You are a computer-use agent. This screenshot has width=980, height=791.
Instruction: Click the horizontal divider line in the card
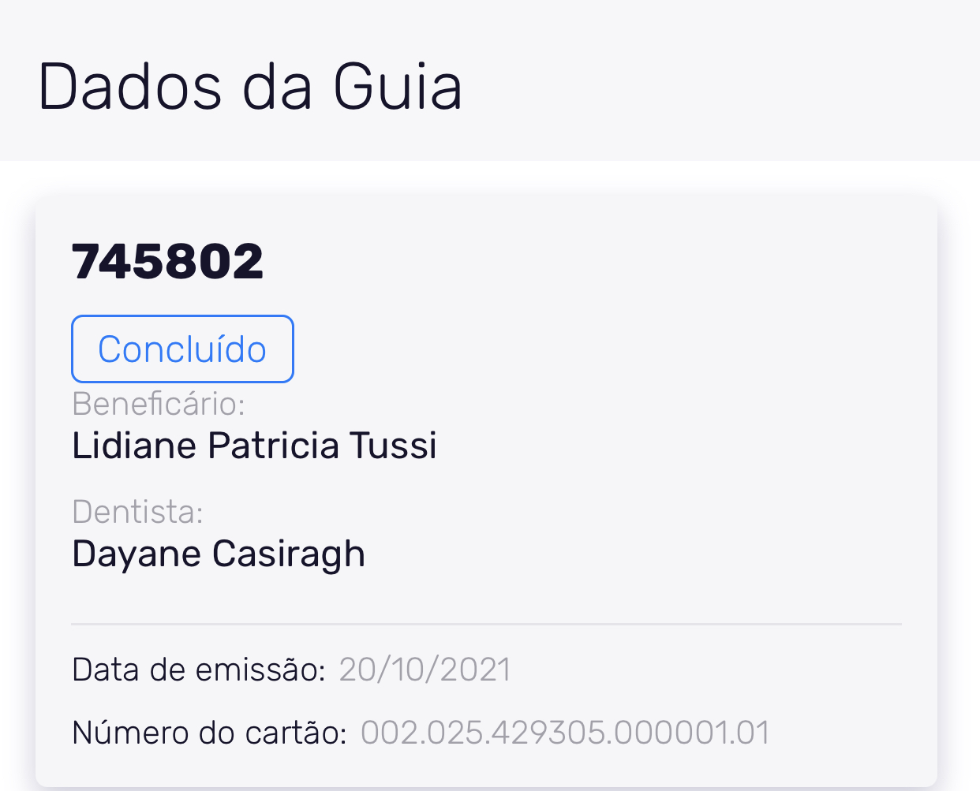point(486,624)
